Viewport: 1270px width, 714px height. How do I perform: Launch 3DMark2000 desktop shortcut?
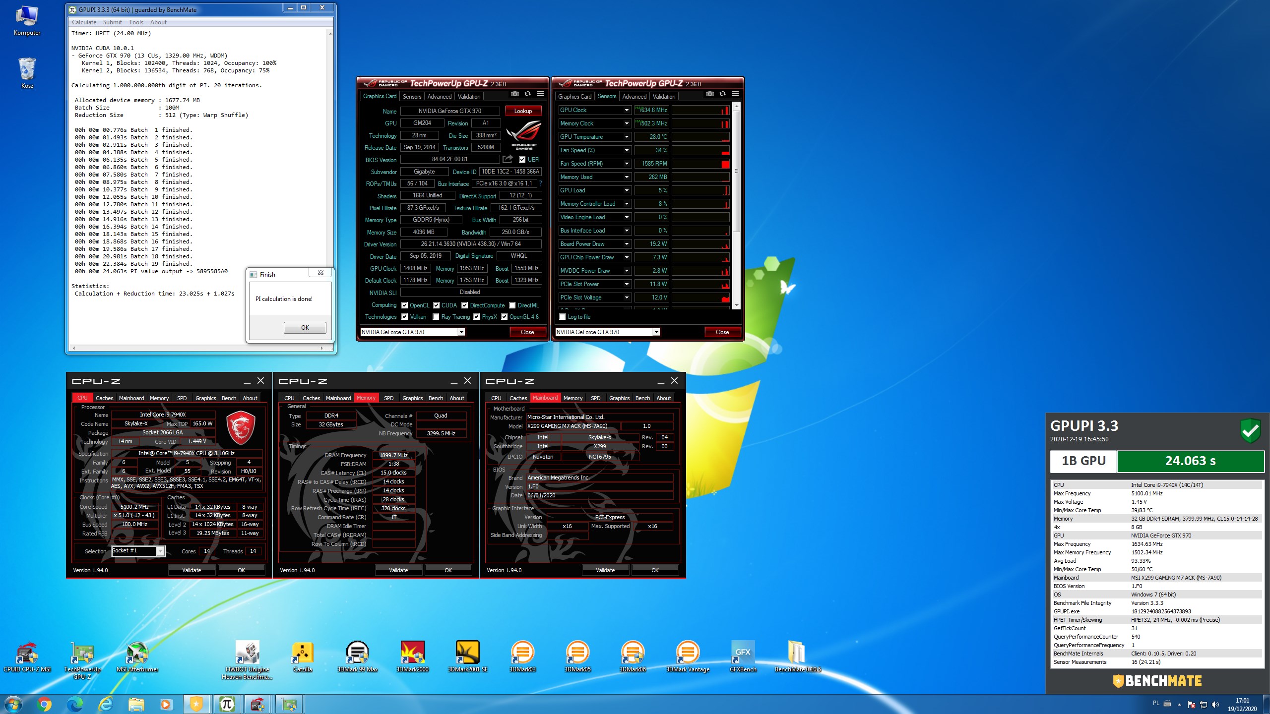pyautogui.click(x=412, y=657)
